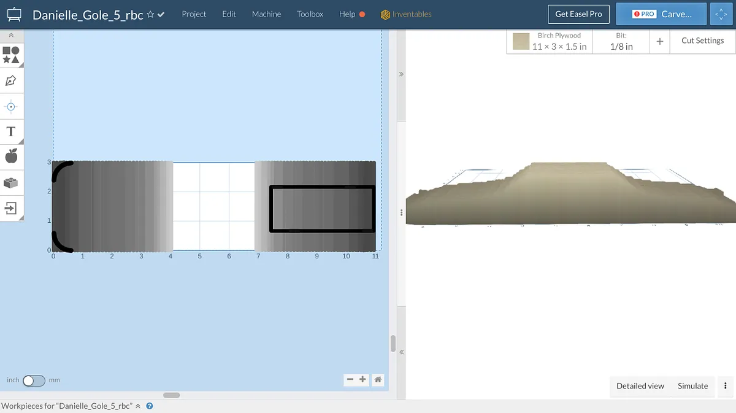
Task: Toggle units between inch and mm
Action: (x=34, y=380)
